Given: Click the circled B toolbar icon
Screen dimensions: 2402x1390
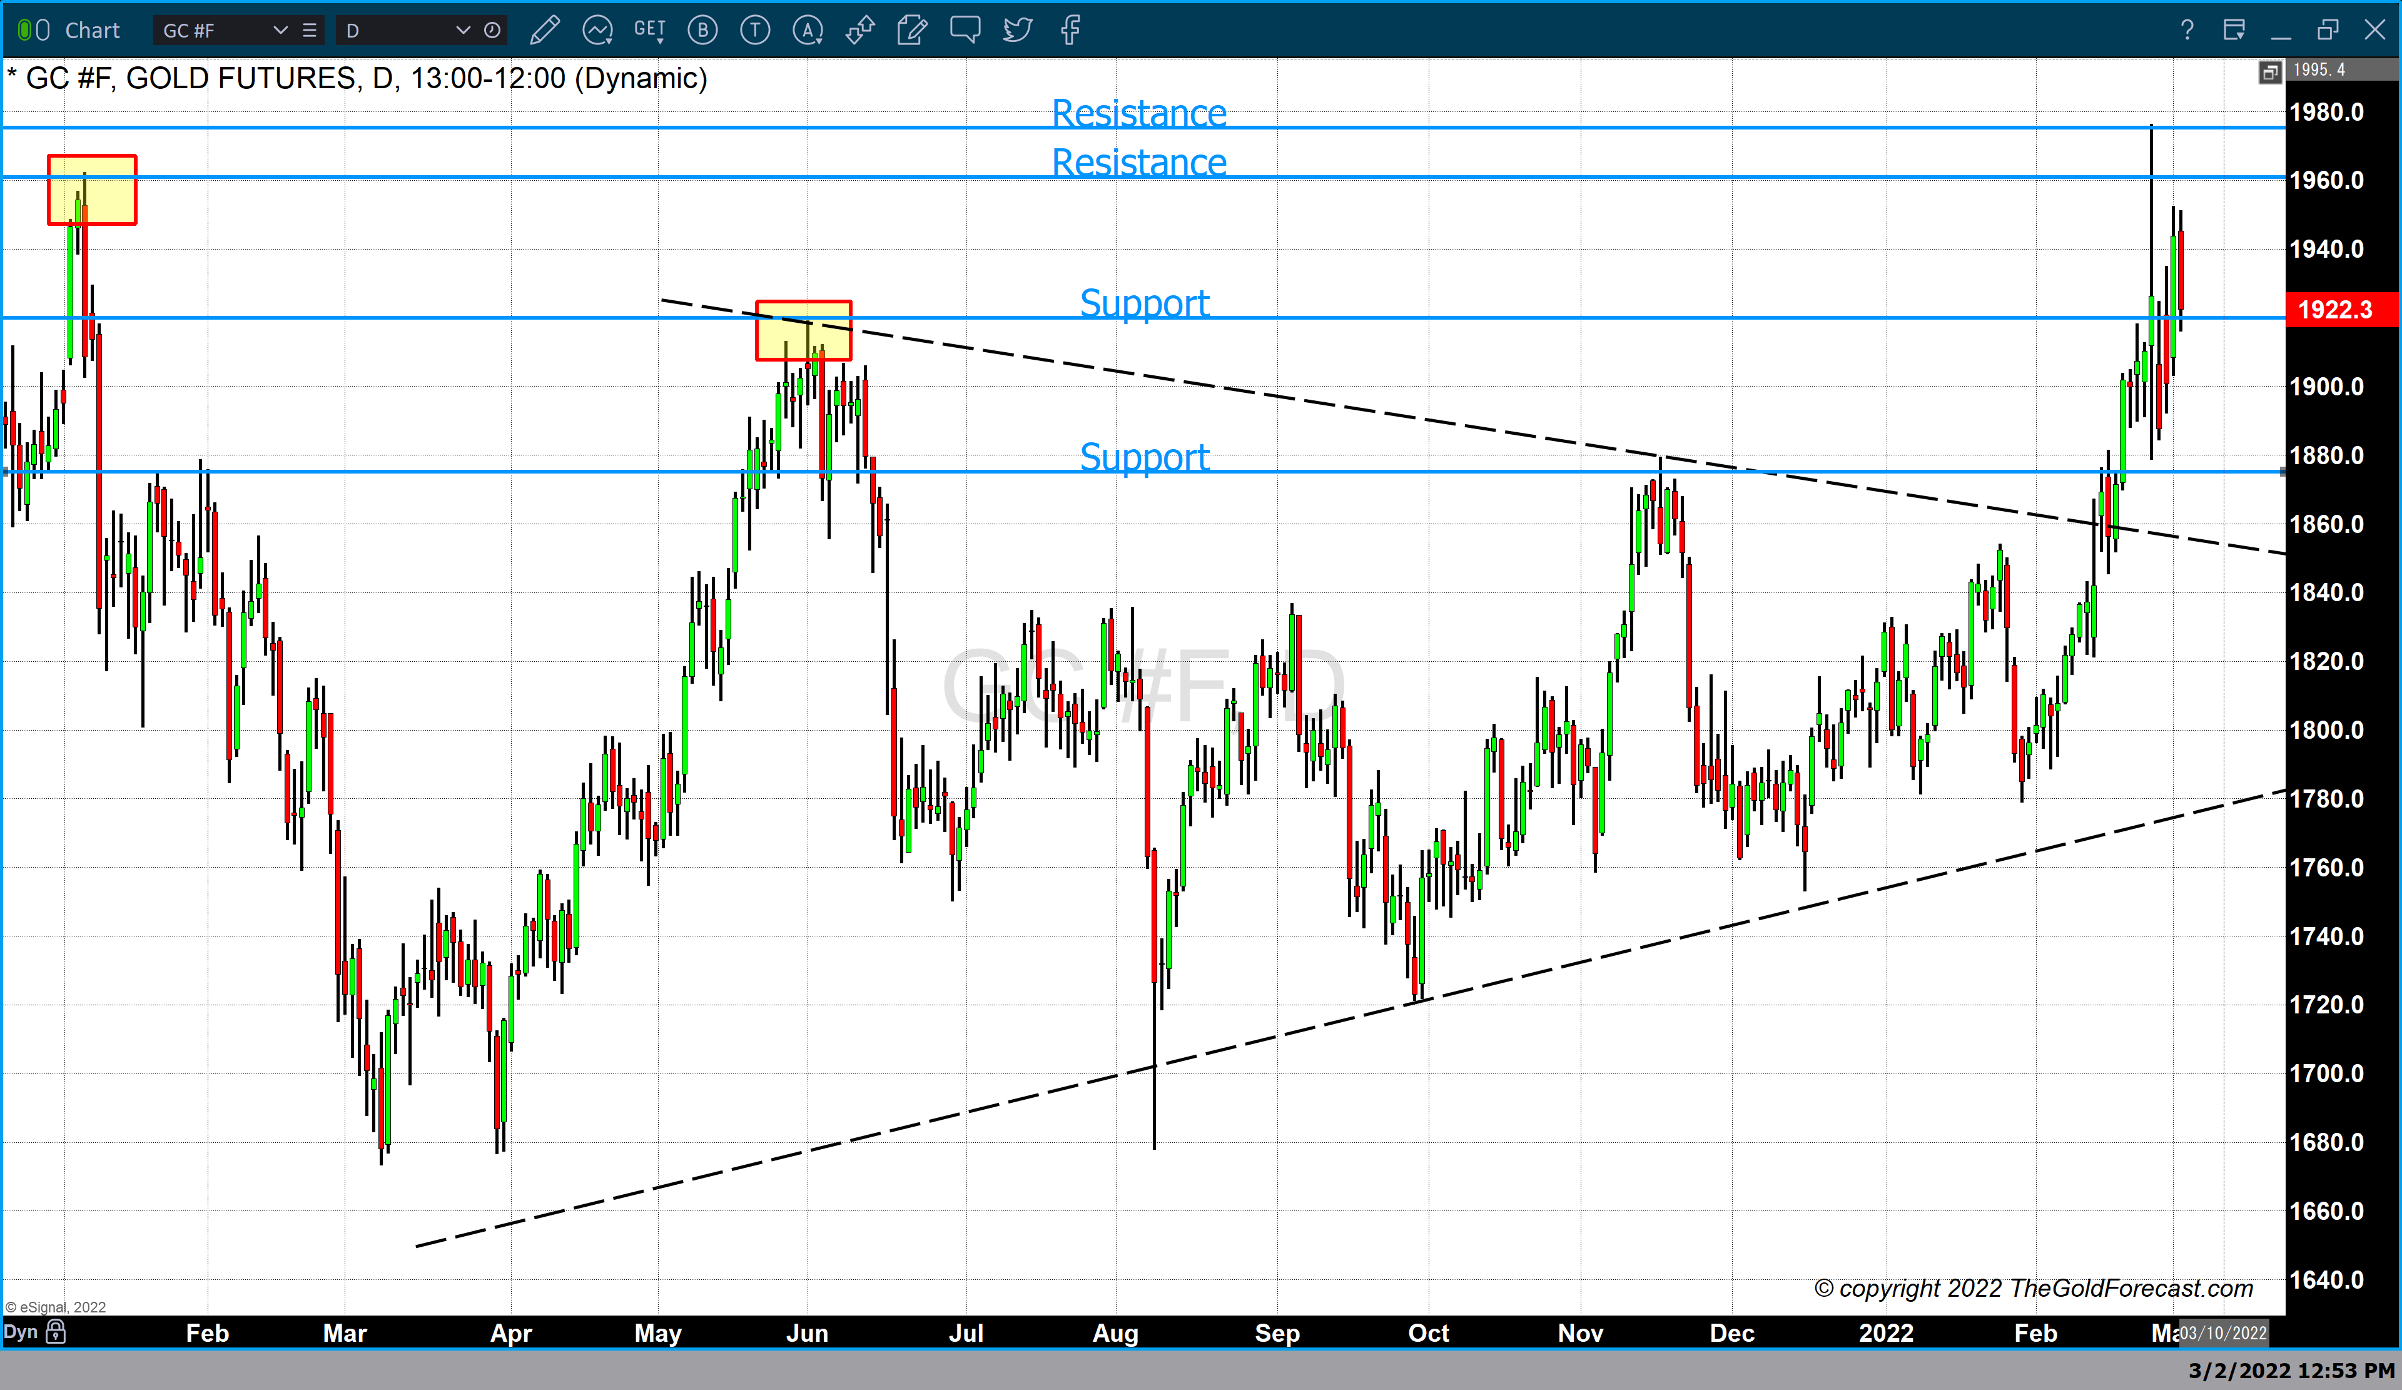Looking at the screenshot, I should click(x=702, y=31).
